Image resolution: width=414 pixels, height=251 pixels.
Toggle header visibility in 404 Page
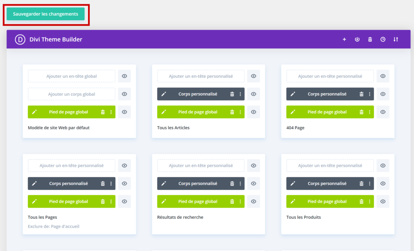tap(383, 76)
